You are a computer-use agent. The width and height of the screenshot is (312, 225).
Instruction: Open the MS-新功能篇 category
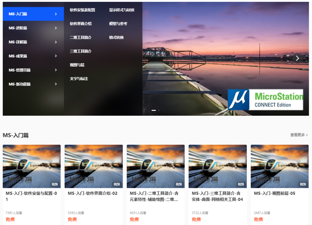(20, 84)
